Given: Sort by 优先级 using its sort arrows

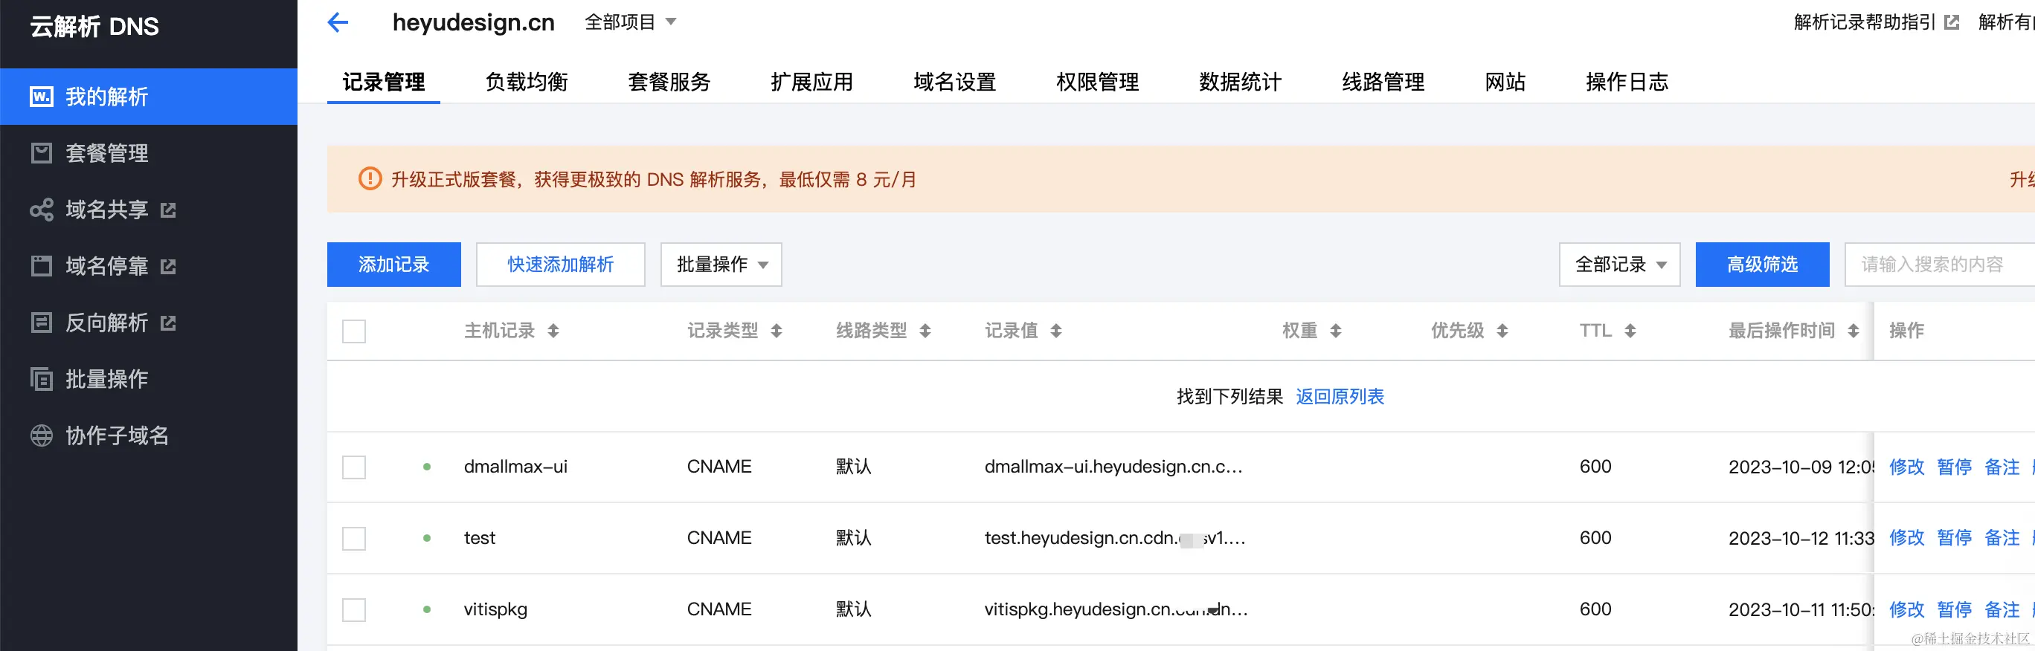Looking at the screenshot, I should click(x=1502, y=331).
